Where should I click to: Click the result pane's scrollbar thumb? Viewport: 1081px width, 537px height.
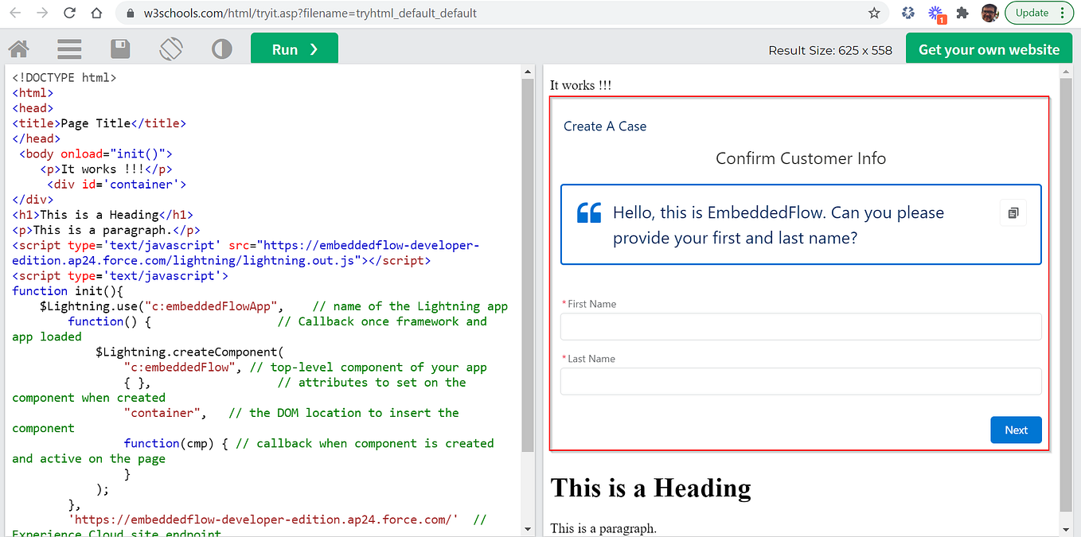coord(1067,295)
